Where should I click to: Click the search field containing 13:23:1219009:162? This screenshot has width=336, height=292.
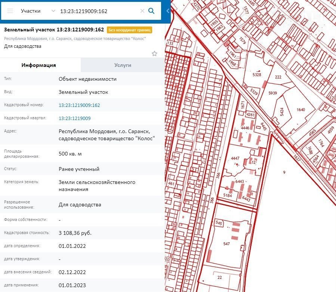point(97,11)
